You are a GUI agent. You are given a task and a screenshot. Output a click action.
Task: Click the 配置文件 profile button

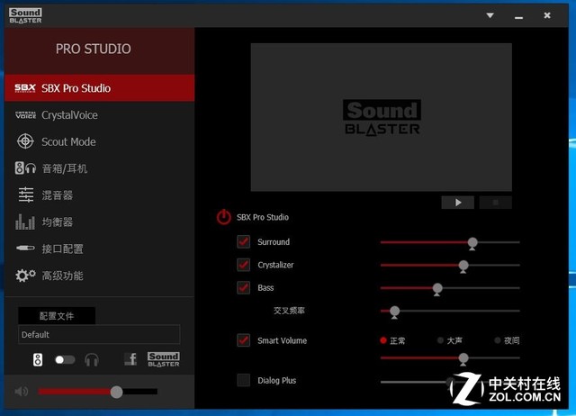(x=57, y=316)
